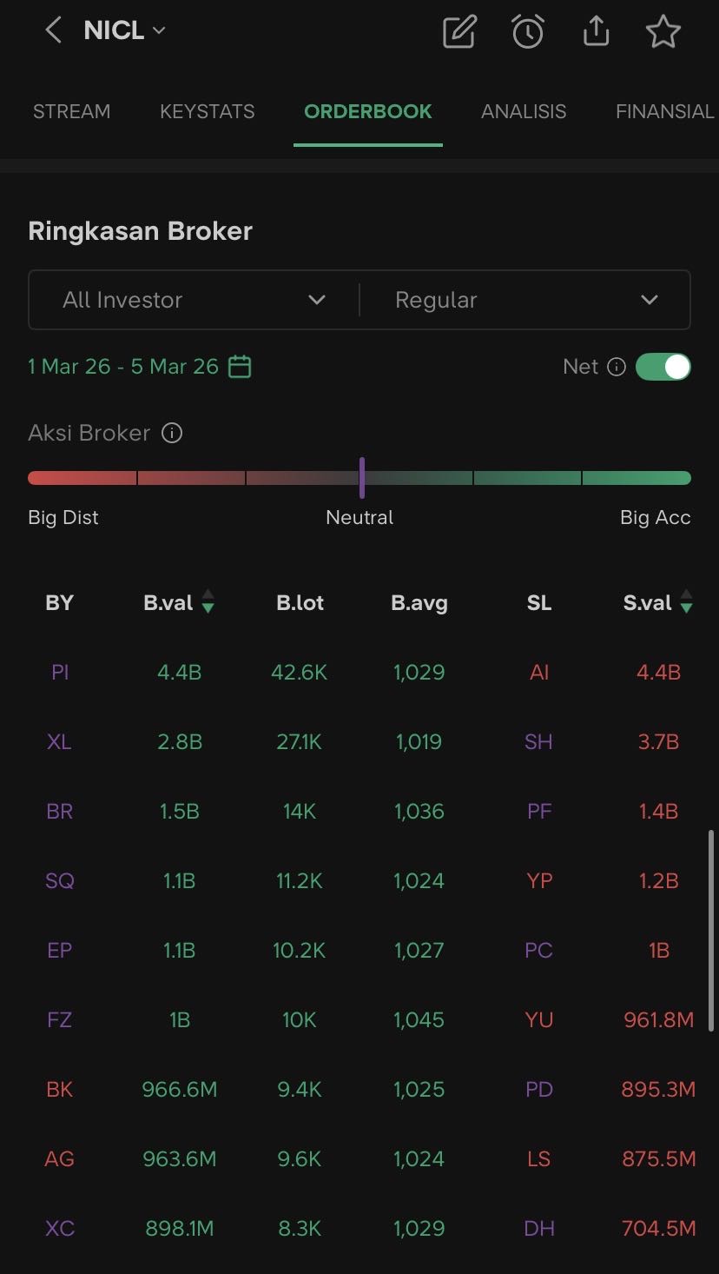
Task: Add NICL to favorites with star icon
Action: click(663, 32)
